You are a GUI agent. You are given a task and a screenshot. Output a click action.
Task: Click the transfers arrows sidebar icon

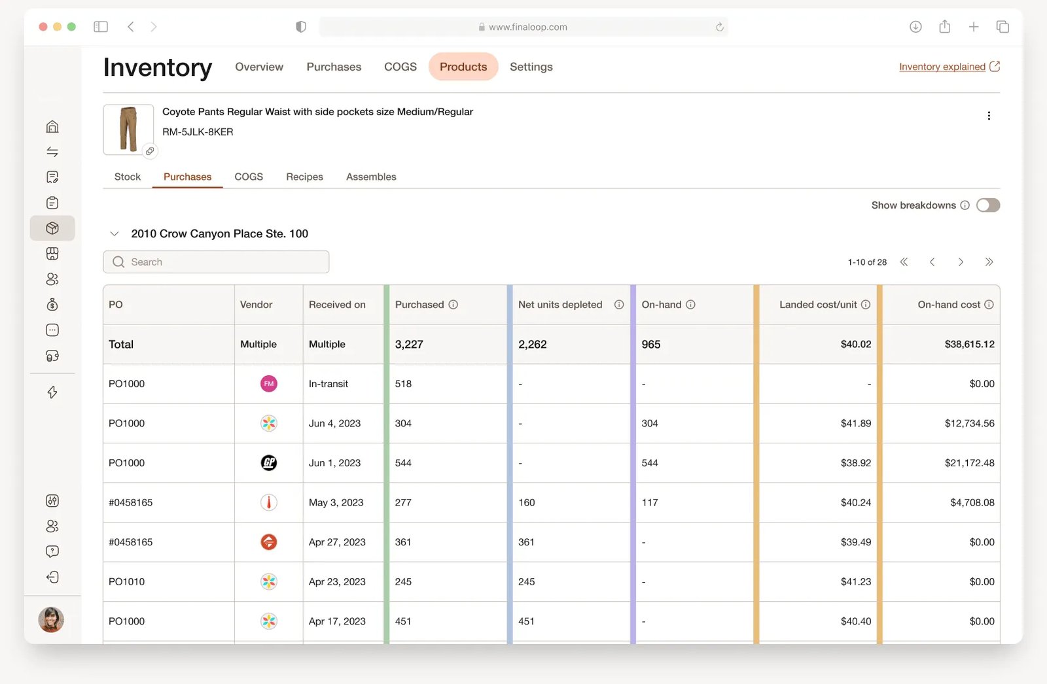[x=52, y=152]
